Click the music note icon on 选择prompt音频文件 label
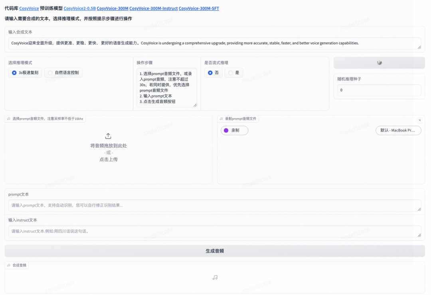 9,119
